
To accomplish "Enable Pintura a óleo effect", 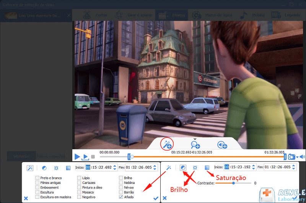I will tap(79, 187).
